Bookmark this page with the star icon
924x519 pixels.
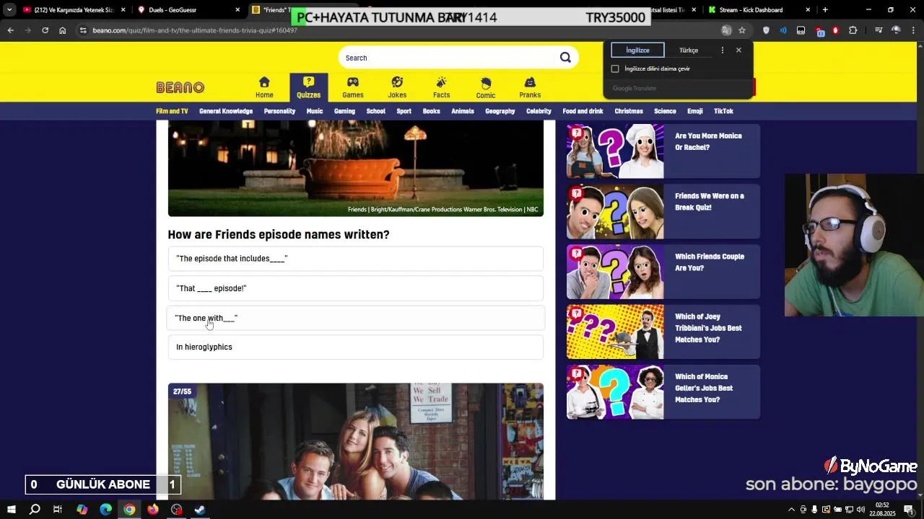(x=742, y=30)
